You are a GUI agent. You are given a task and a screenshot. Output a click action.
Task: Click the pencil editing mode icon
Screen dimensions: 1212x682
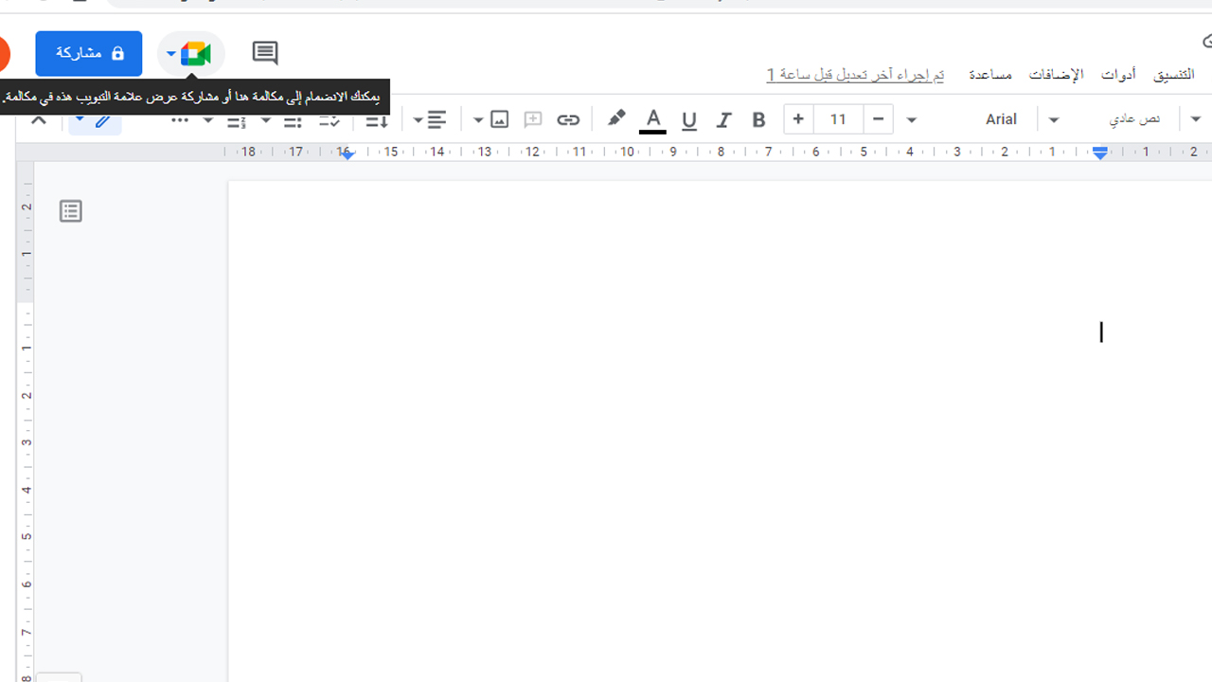pos(104,120)
